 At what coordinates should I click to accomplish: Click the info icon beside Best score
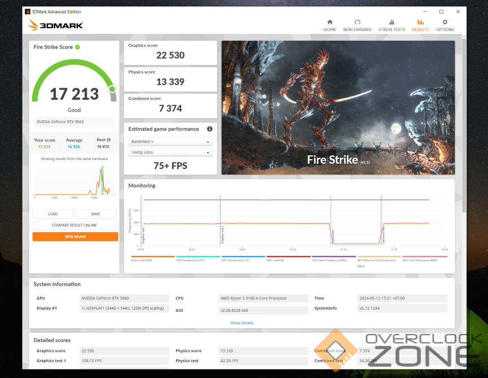click(109, 140)
